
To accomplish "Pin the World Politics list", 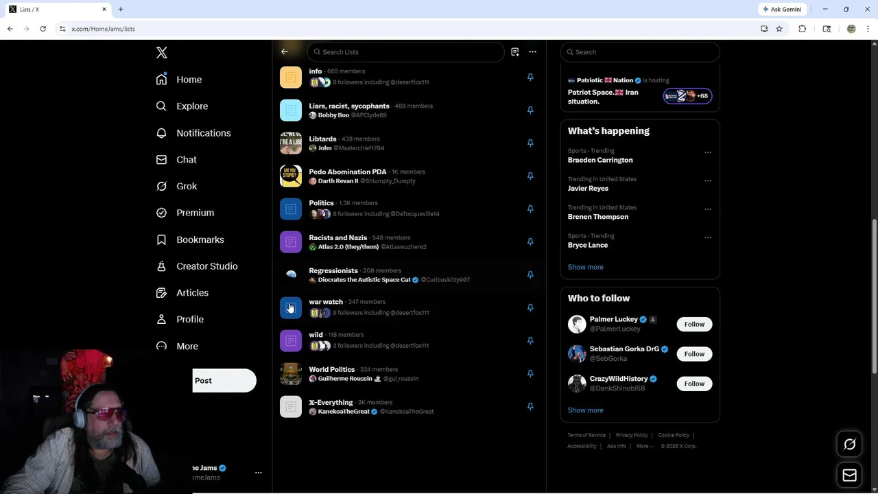I will pyautogui.click(x=530, y=373).
